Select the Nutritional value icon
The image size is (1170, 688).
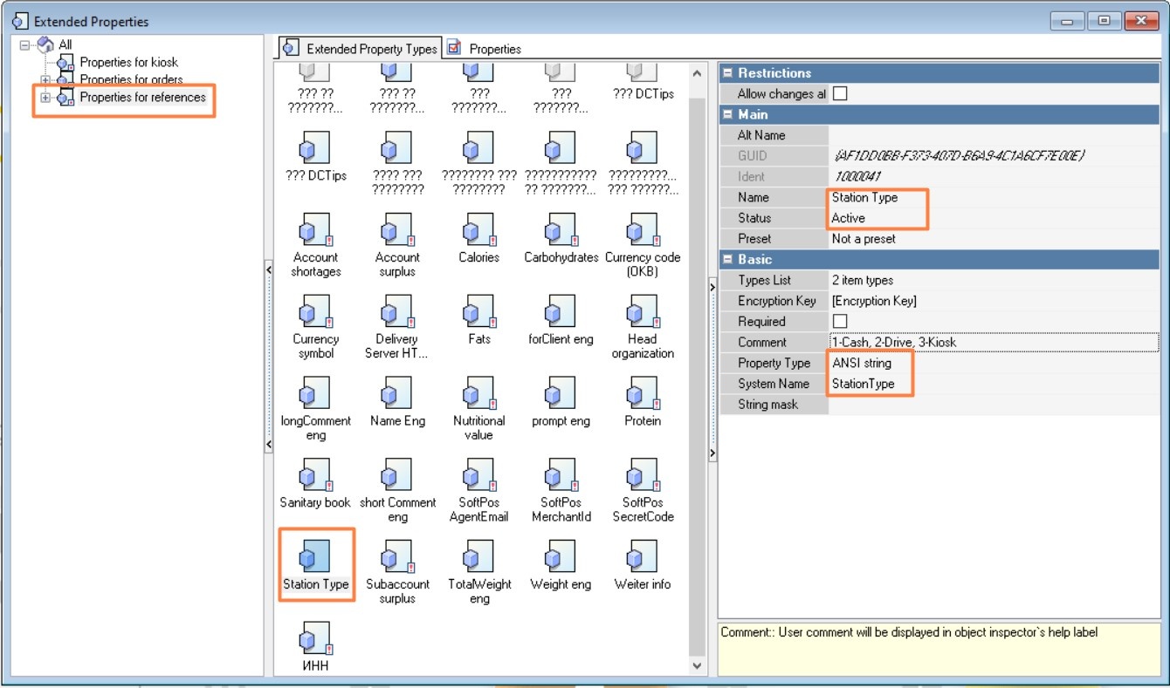479,394
